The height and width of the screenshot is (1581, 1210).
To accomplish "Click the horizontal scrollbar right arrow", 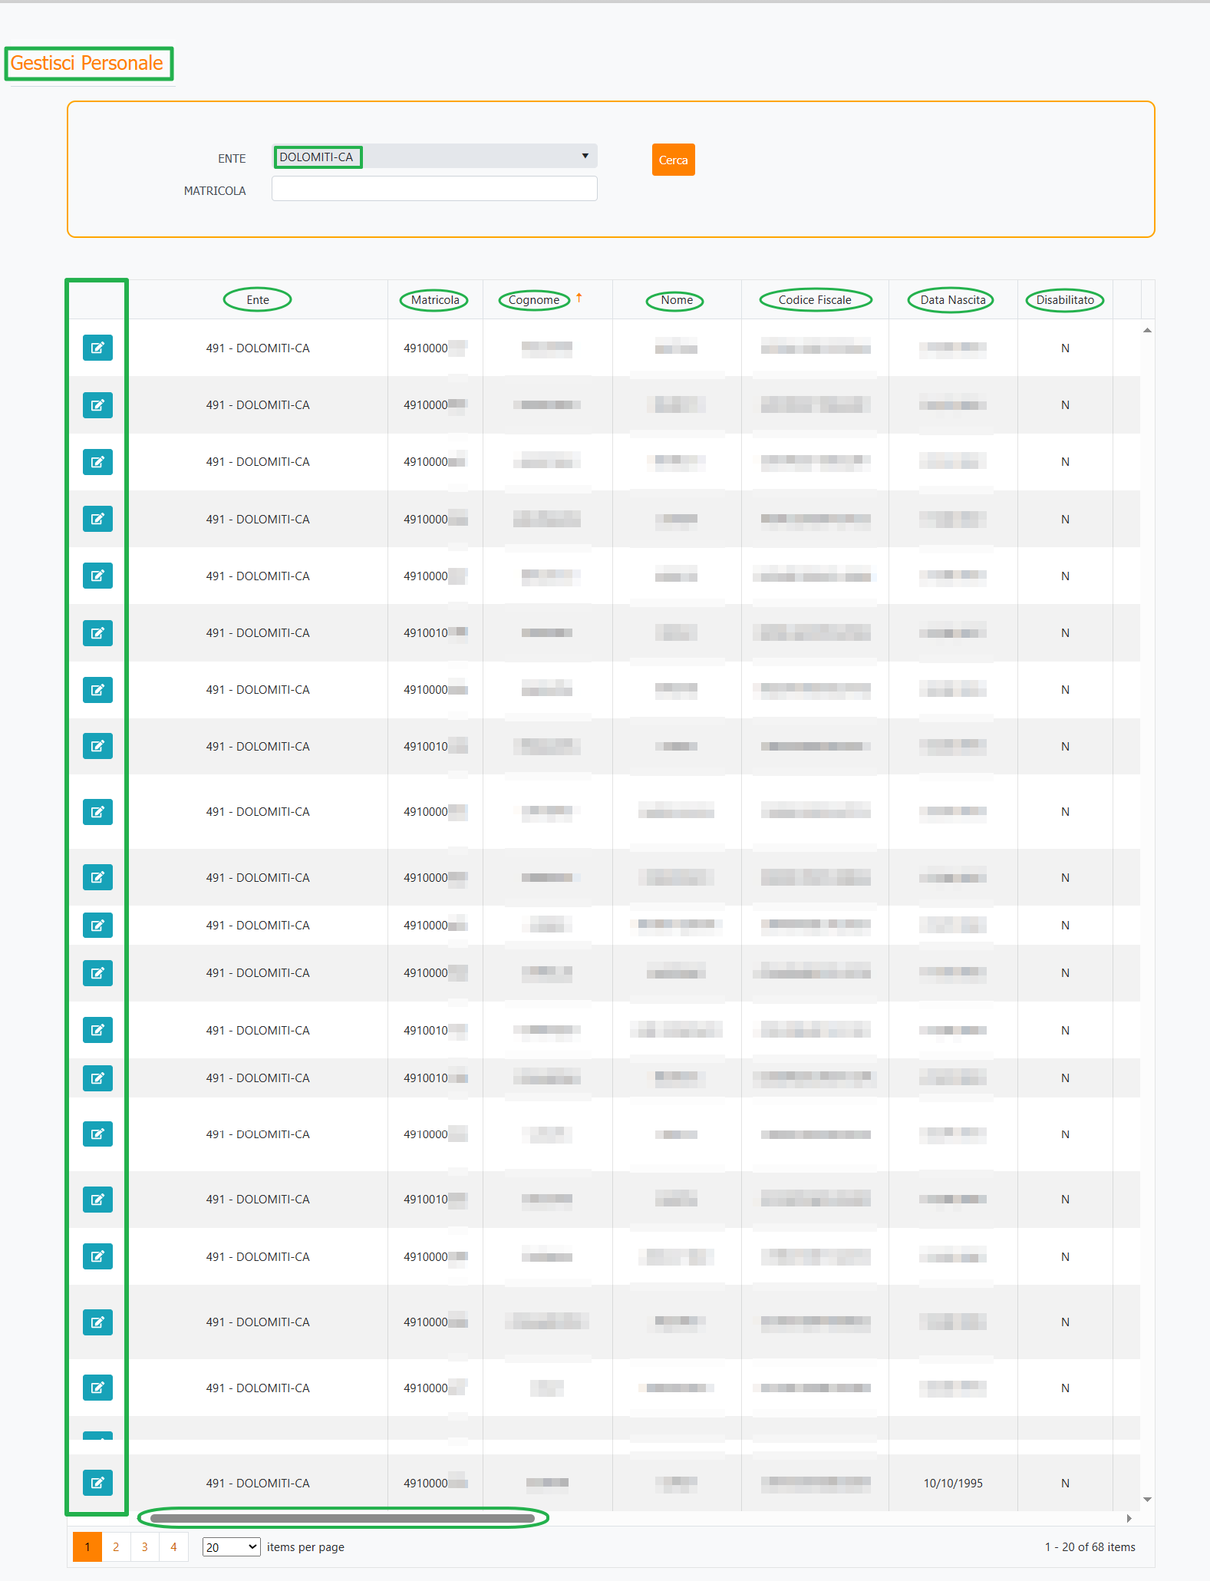I will click(x=1129, y=1518).
